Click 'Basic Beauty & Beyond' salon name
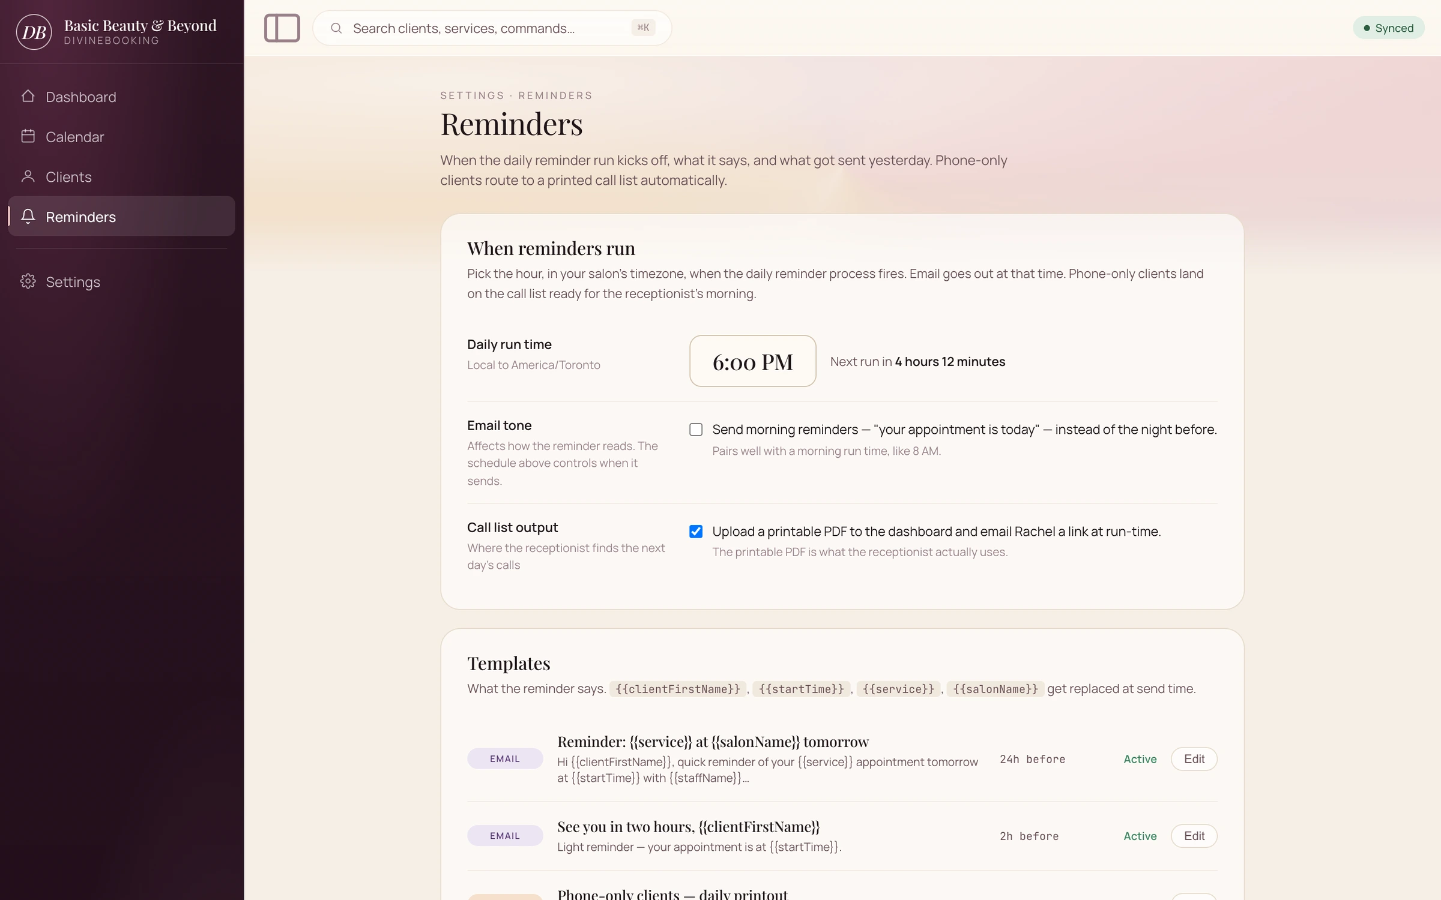 coord(140,26)
